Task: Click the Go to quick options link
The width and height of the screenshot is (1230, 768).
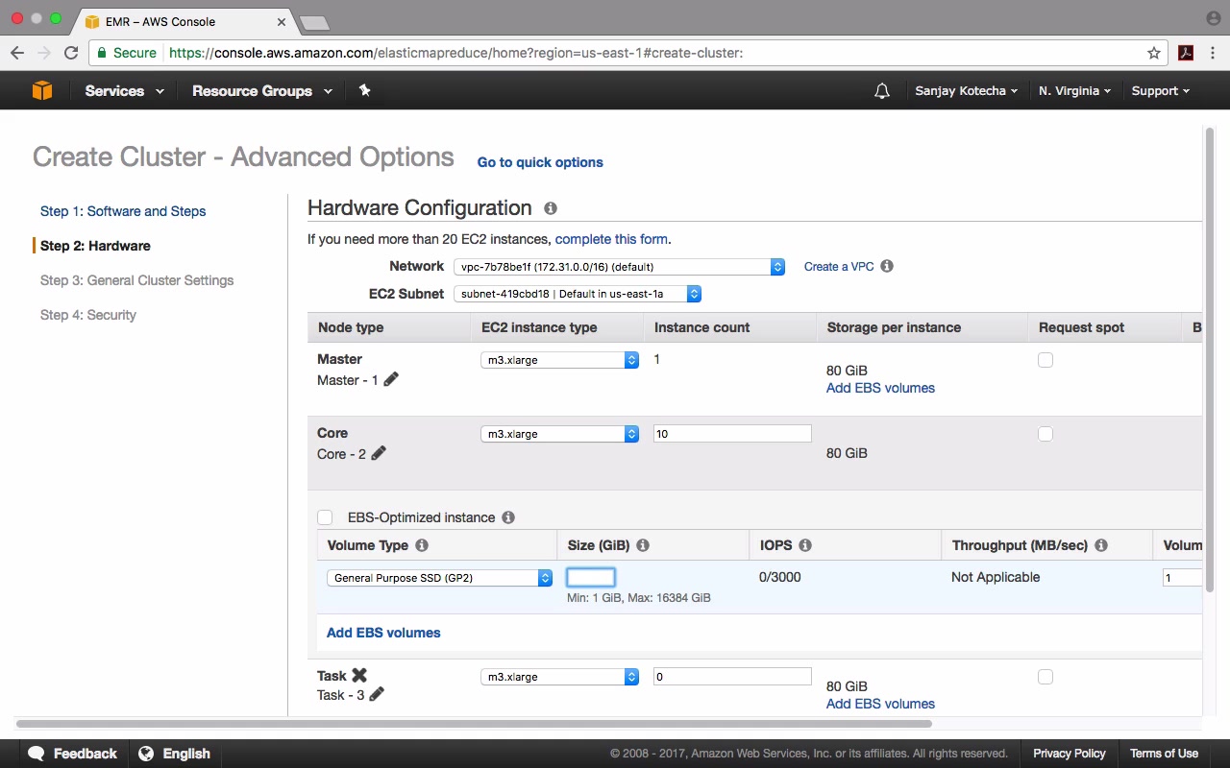Action: click(x=540, y=162)
